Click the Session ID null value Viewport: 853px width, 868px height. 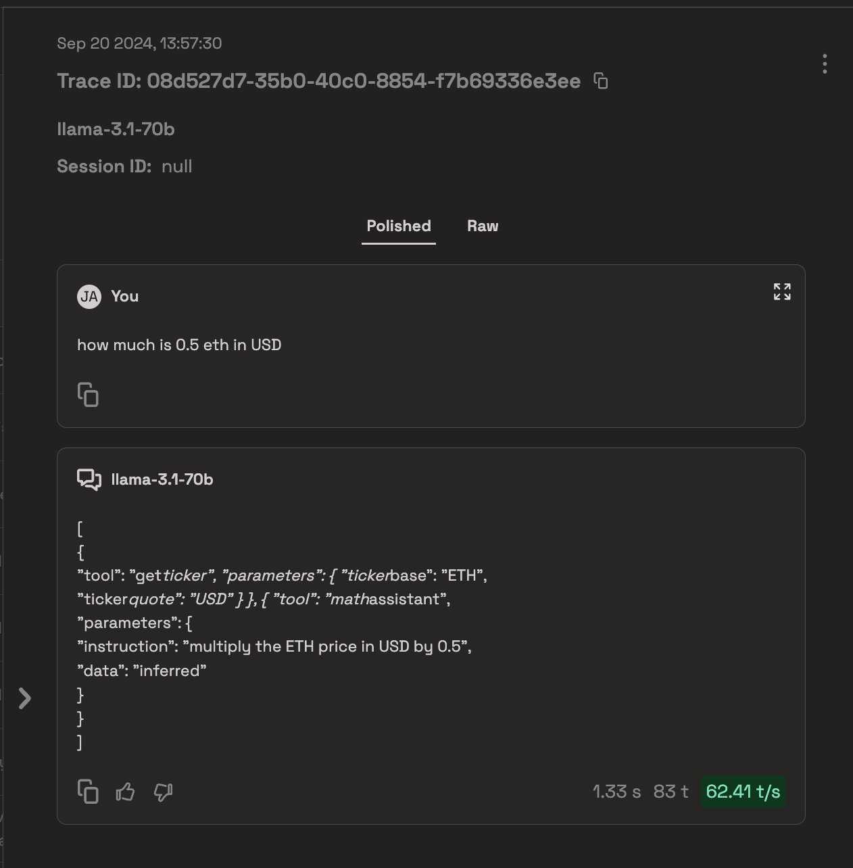(177, 166)
